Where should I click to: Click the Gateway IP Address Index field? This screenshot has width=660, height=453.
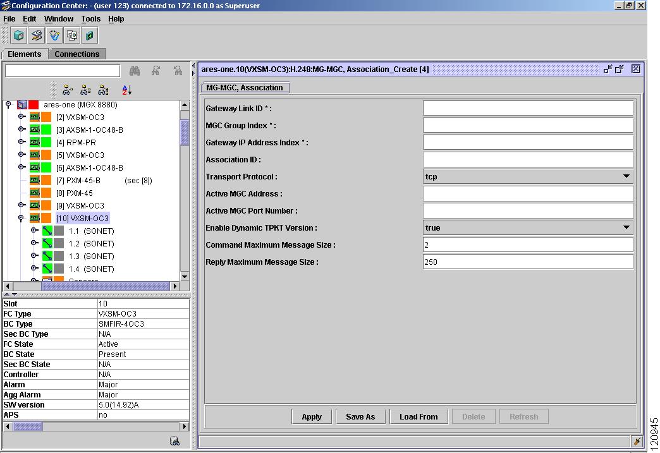[x=528, y=143]
